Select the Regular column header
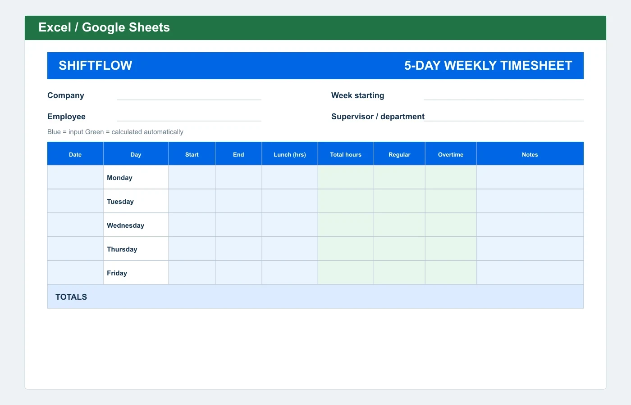 399,154
